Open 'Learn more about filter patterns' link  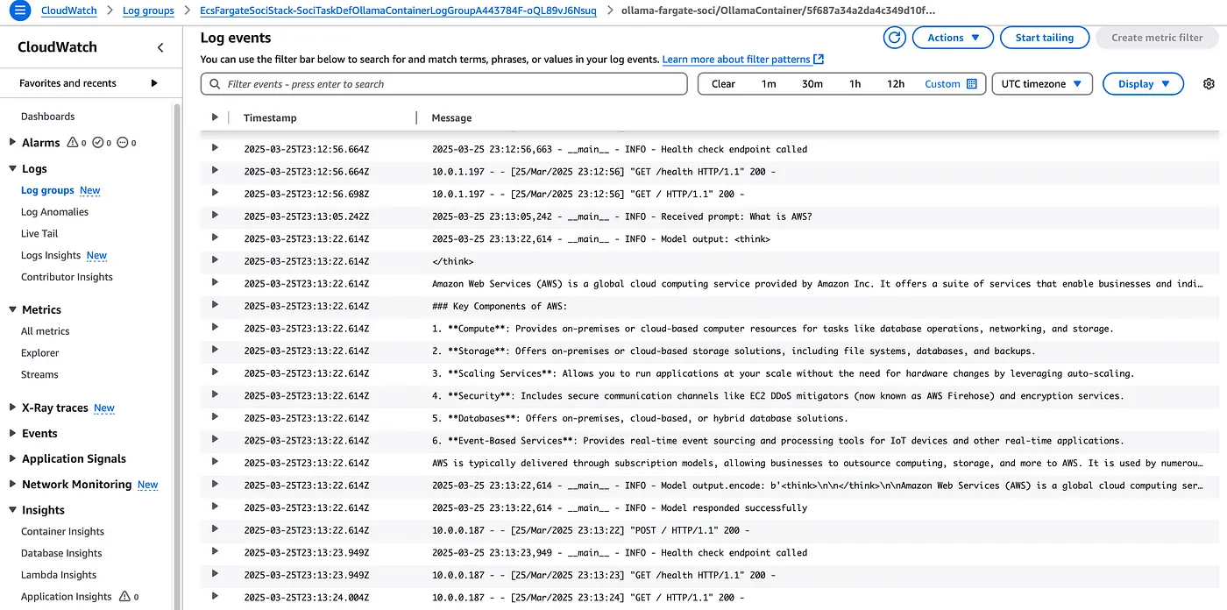(x=743, y=60)
